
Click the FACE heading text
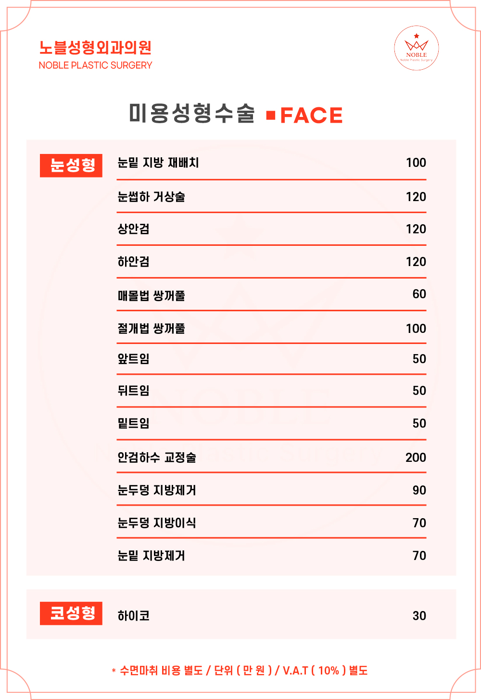tap(311, 115)
